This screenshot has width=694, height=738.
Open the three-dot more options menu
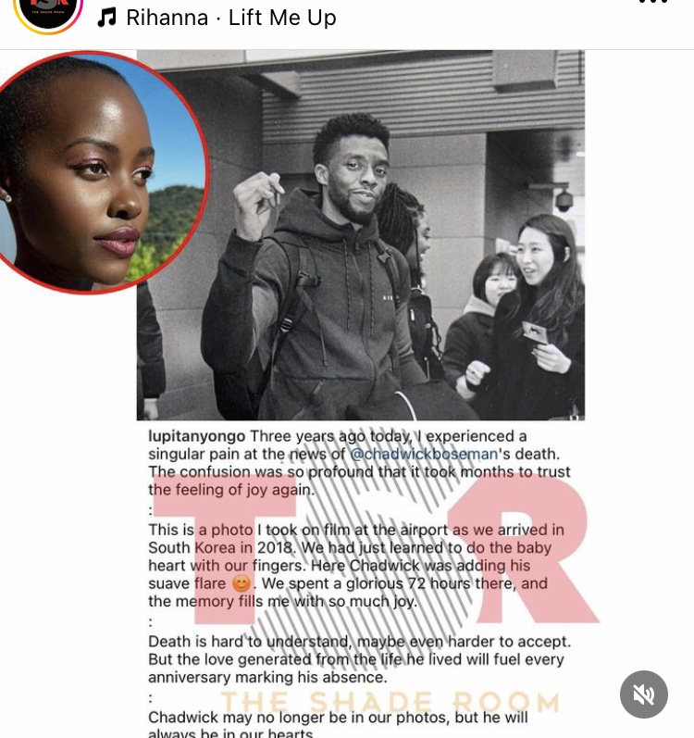pyautogui.click(x=654, y=2)
